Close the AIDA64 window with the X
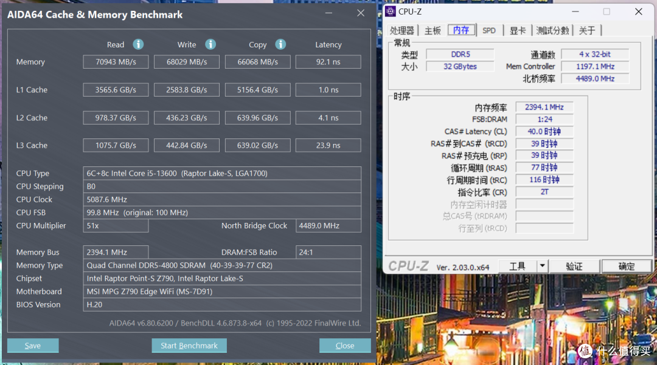 (x=360, y=13)
